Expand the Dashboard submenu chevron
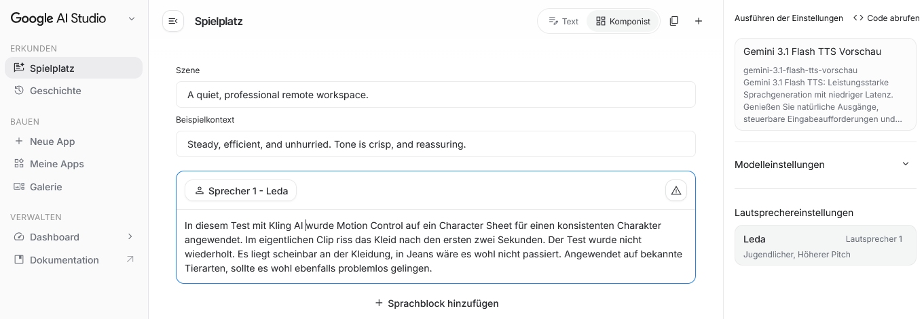This screenshot has width=924, height=319. click(130, 236)
